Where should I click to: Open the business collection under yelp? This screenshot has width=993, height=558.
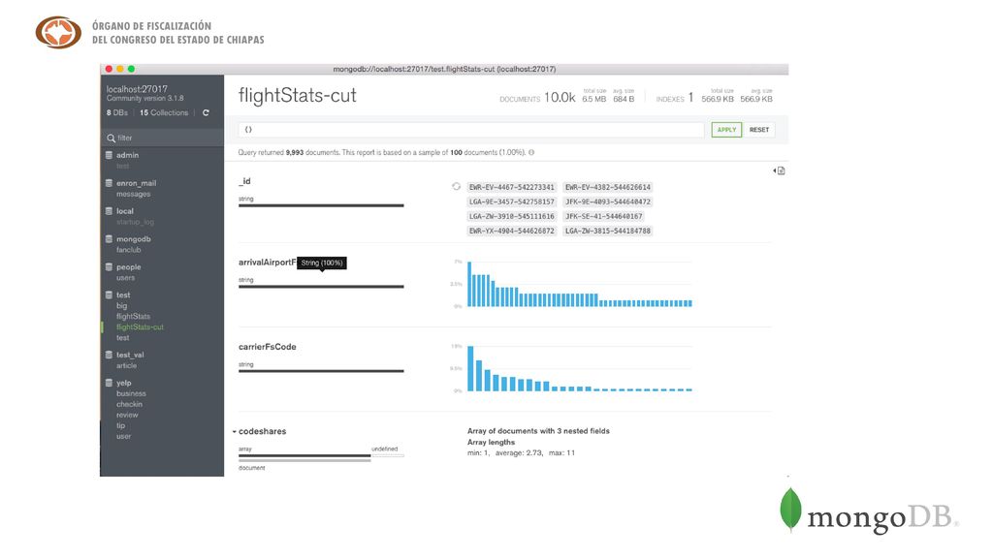[131, 393]
